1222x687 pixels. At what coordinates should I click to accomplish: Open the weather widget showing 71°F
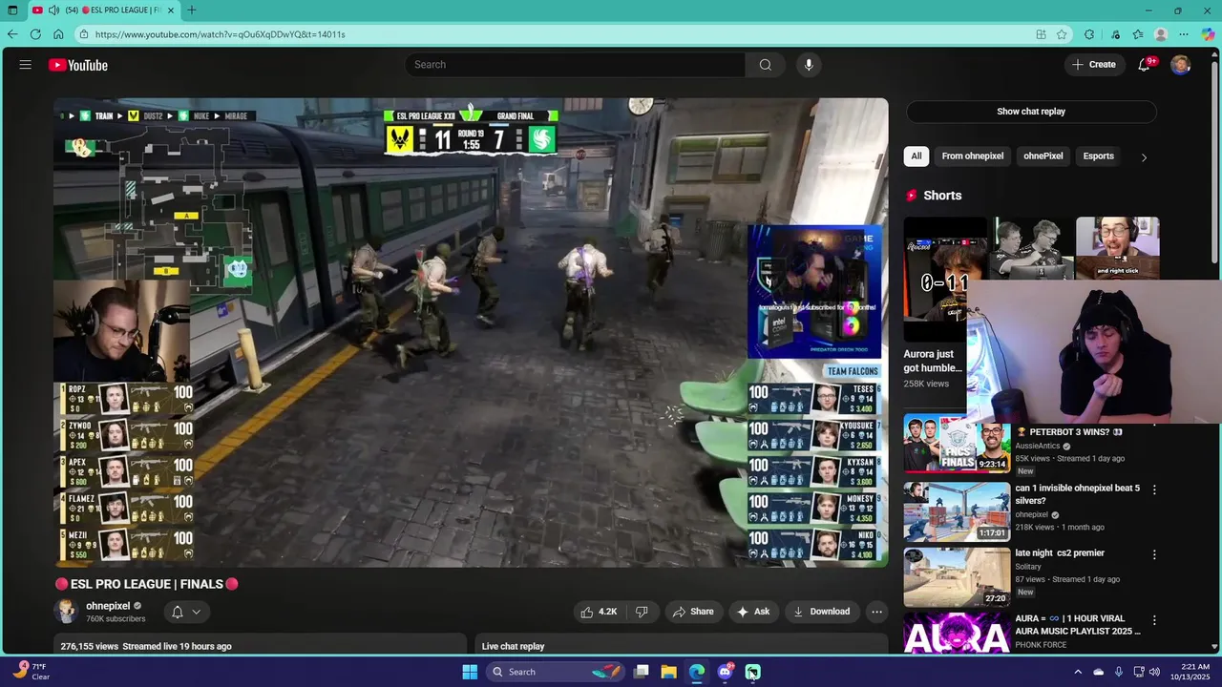[31, 672]
